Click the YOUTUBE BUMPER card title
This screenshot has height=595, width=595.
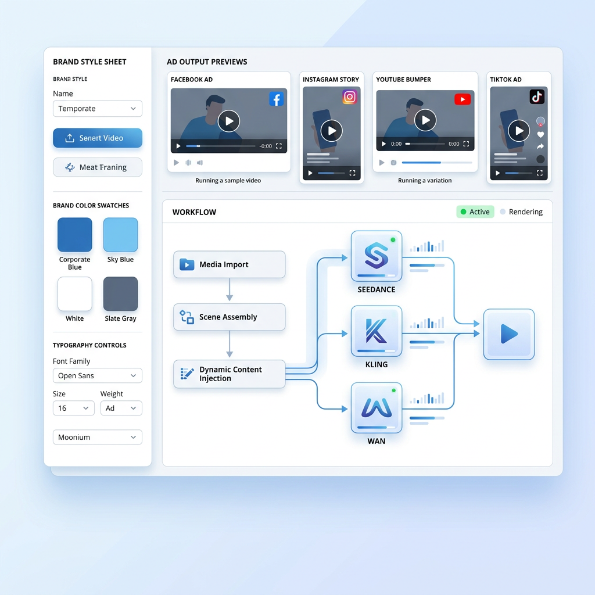tap(403, 80)
